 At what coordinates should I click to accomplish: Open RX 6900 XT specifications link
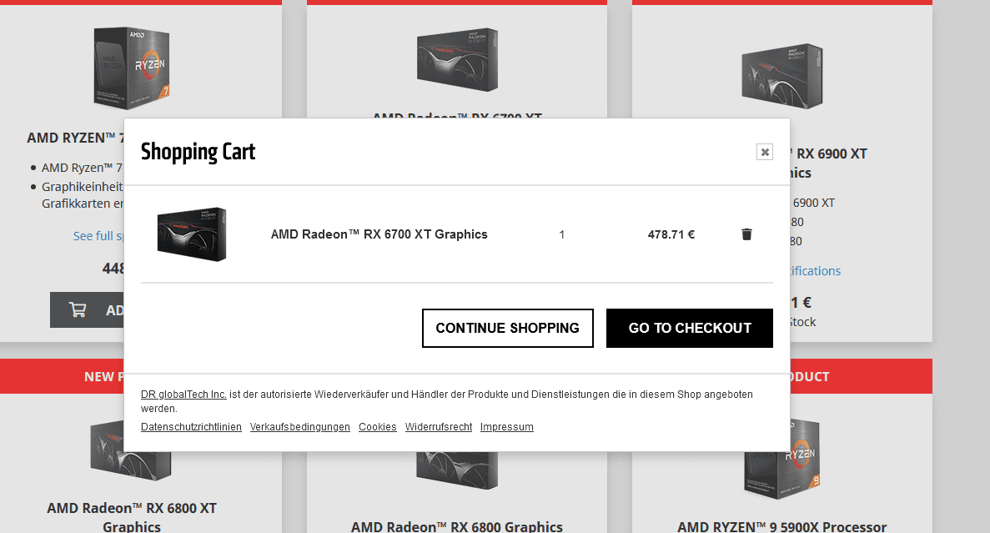[815, 271]
